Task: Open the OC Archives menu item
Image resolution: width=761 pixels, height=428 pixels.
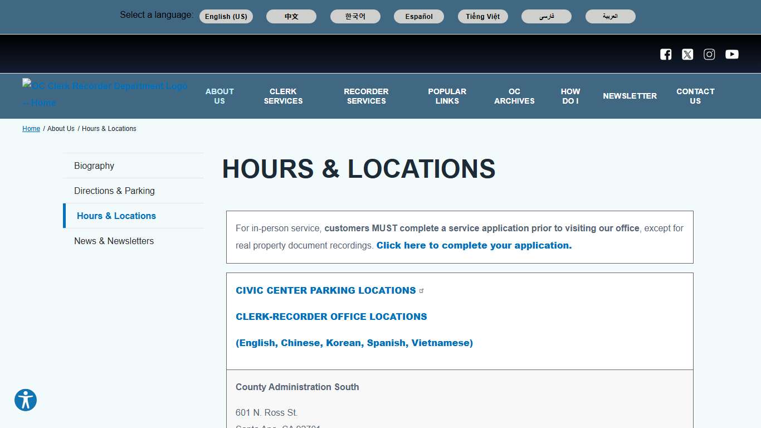Action: tap(514, 96)
